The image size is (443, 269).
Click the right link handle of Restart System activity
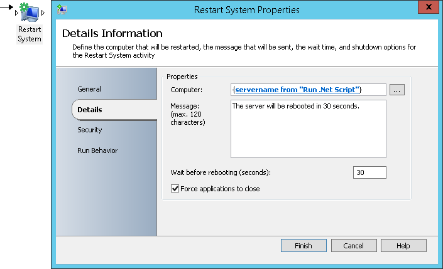(43, 13)
